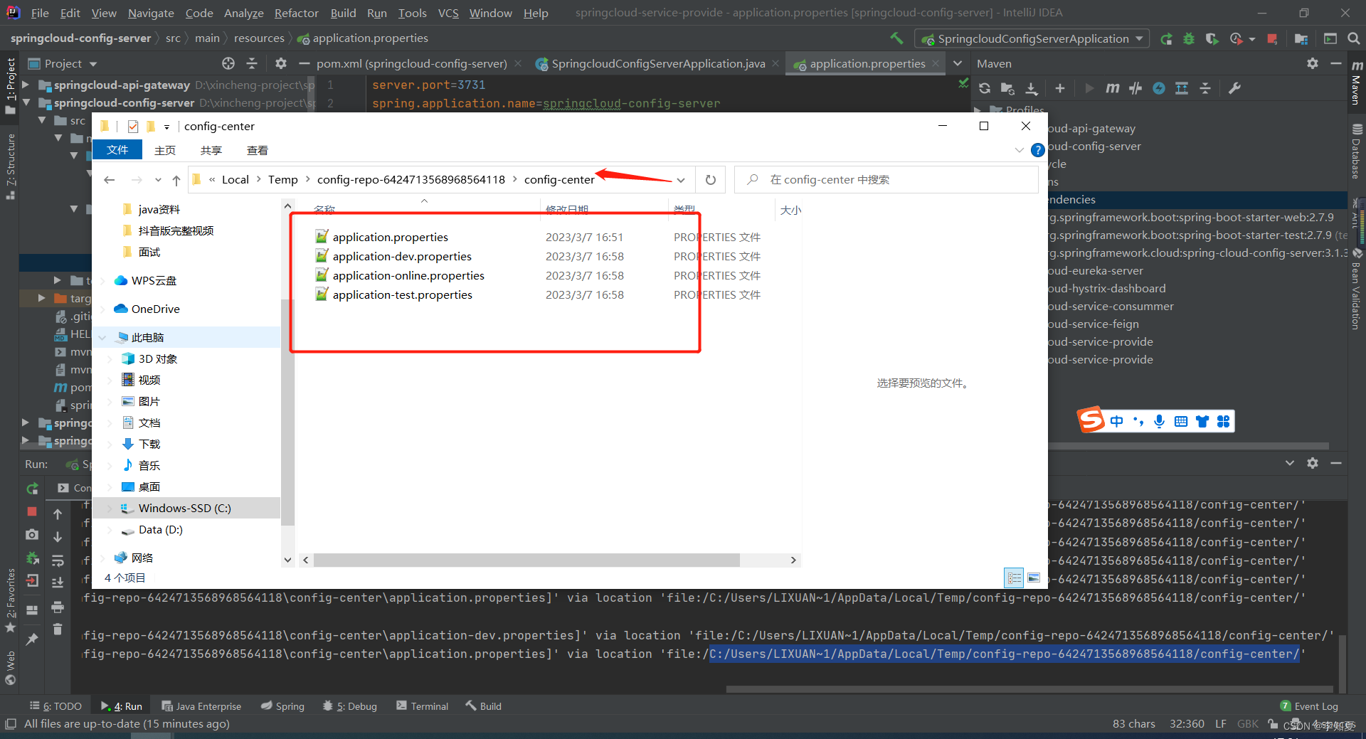Go back in Explorer navigation
This screenshot has height=739, width=1366.
tap(110, 180)
